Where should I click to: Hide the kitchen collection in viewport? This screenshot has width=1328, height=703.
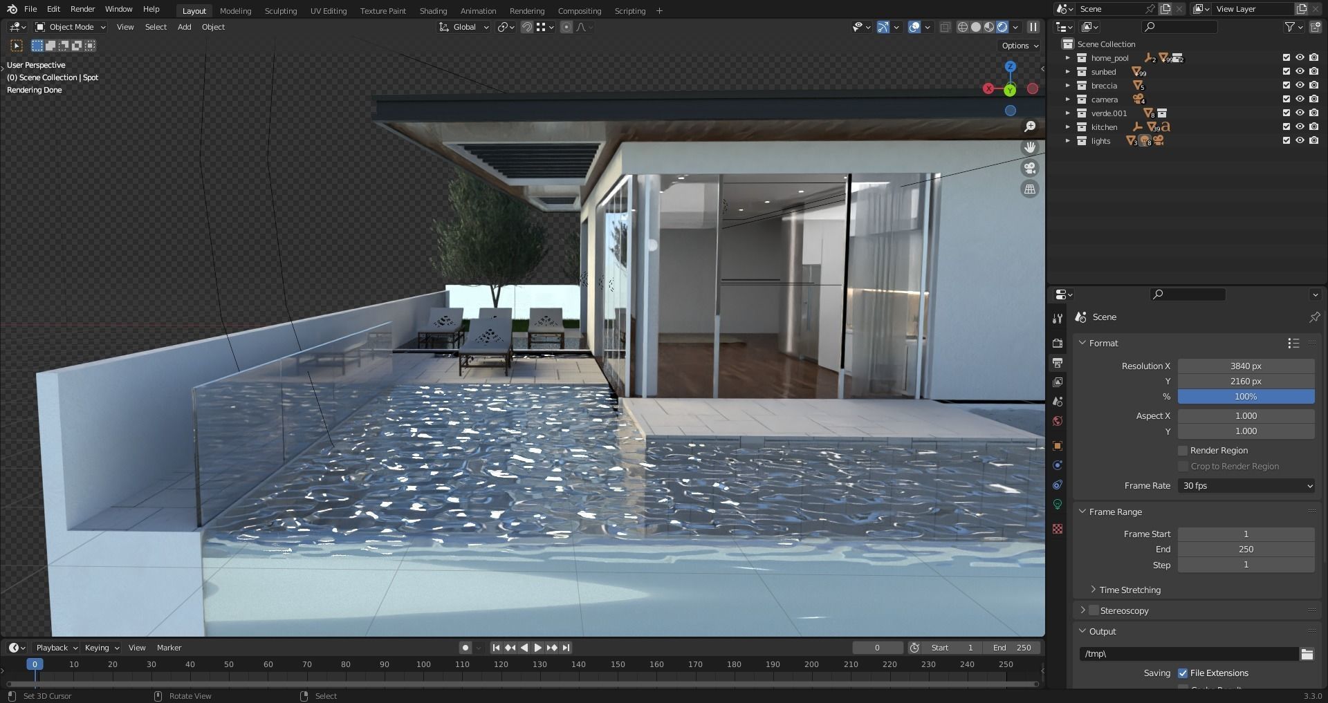(1300, 127)
